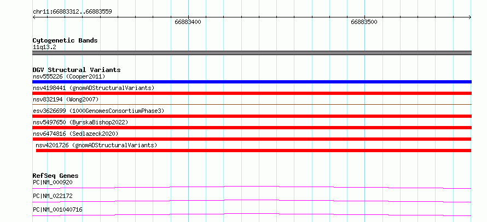Click the red nsv5497650 variant bar
This screenshot has height=222, width=487.
pyautogui.click(x=252, y=128)
